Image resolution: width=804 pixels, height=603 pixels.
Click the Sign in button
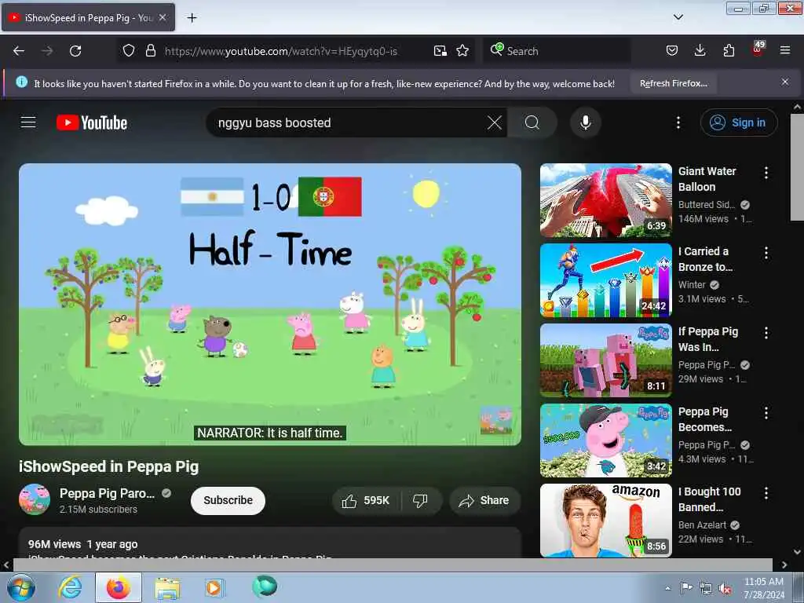[x=739, y=122]
